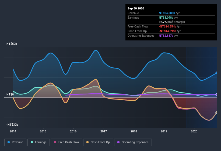Viewport: 221px width, 151px height.
Task: Click the orange Cash From Op dot
Action: [x=87, y=142]
